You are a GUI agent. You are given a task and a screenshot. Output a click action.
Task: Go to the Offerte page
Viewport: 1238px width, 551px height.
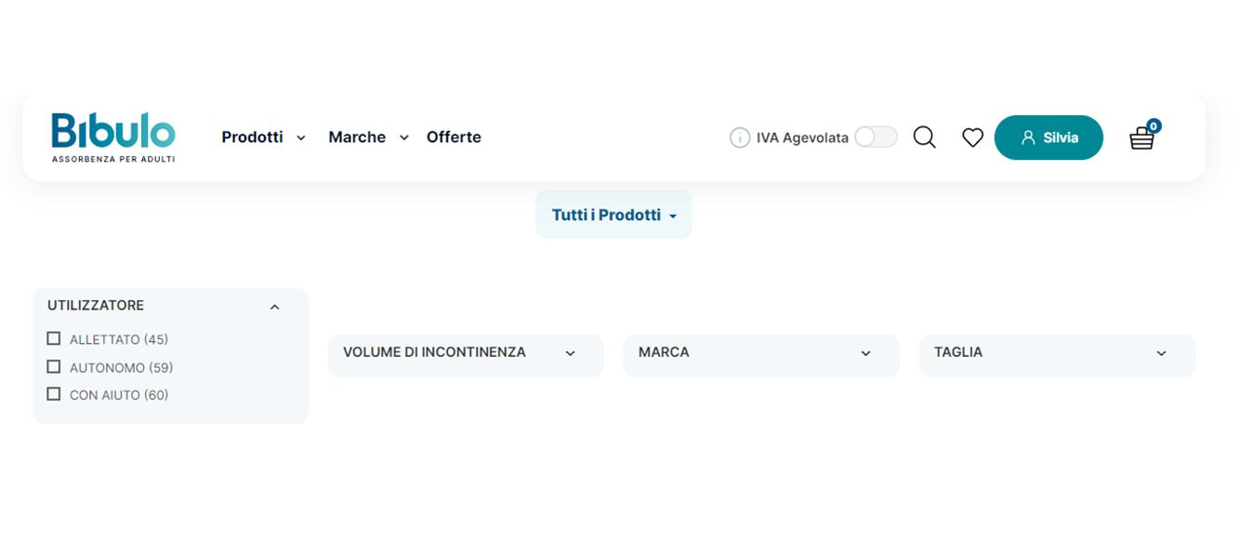tap(454, 138)
